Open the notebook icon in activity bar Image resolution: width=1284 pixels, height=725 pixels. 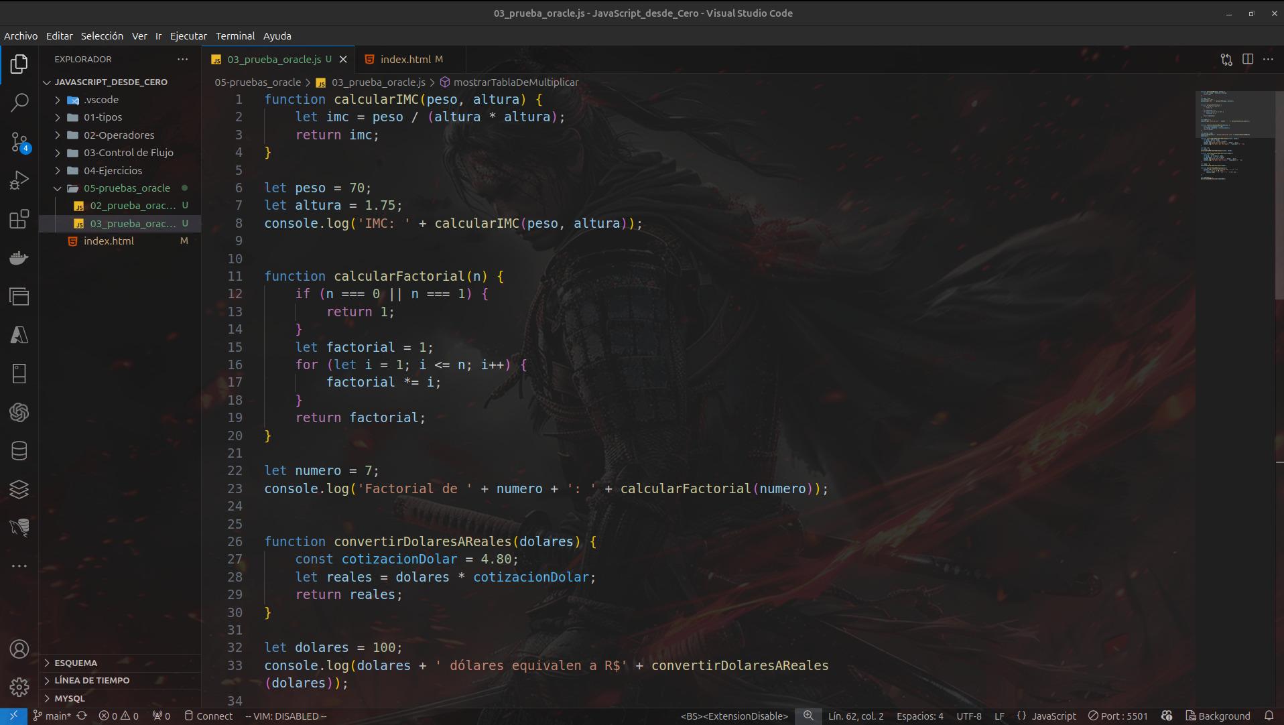pyautogui.click(x=19, y=374)
